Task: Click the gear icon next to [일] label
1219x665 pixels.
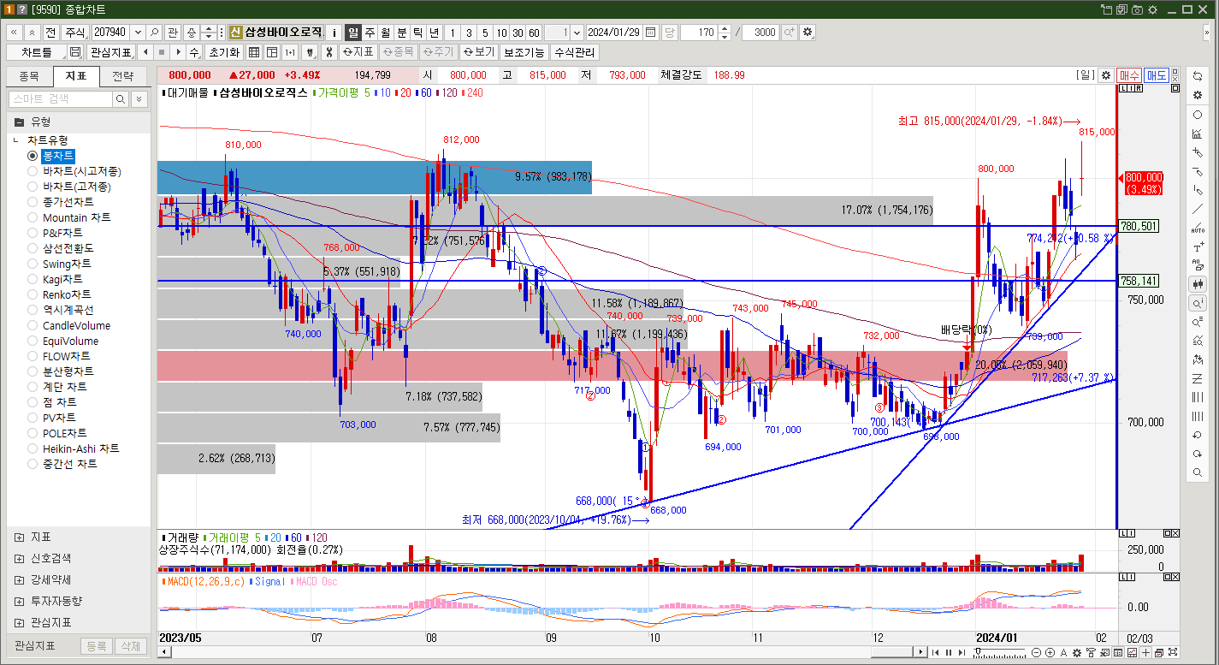Action: click(1106, 75)
